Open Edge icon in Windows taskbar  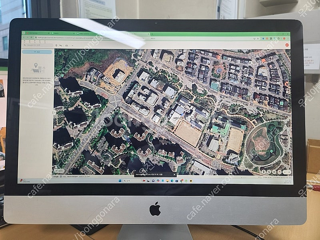tap(172, 181)
